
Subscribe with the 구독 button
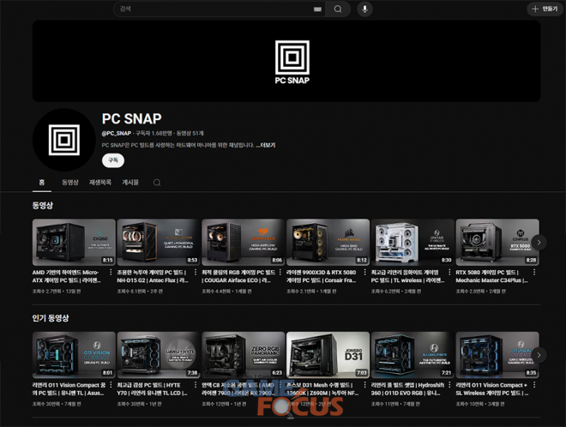click(113, 160)
